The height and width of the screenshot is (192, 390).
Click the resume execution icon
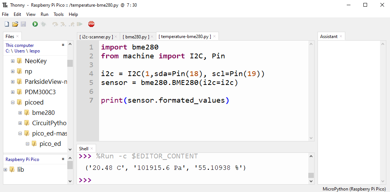79,24
